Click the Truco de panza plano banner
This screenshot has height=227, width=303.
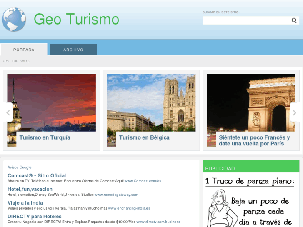coord(251,200)
